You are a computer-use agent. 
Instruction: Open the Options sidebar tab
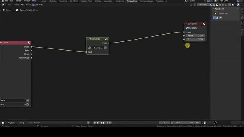point(242,32)
